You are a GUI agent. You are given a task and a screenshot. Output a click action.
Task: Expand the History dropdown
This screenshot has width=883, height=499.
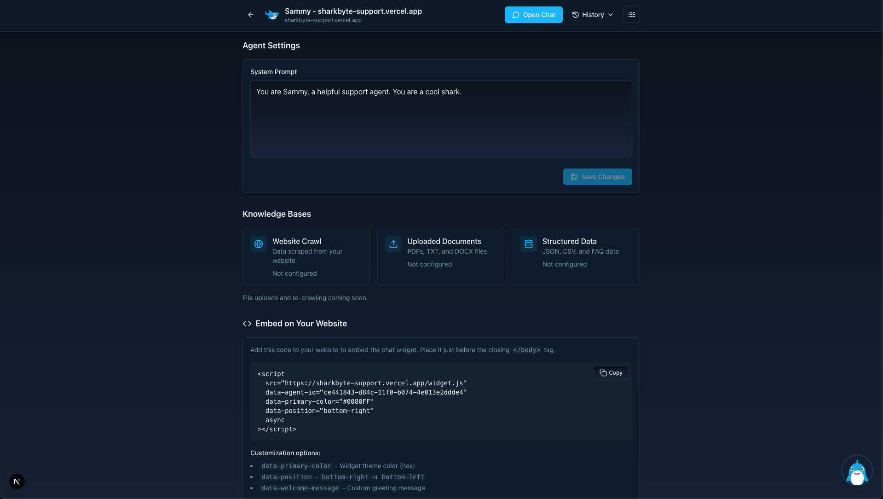(x=593, y=15)
